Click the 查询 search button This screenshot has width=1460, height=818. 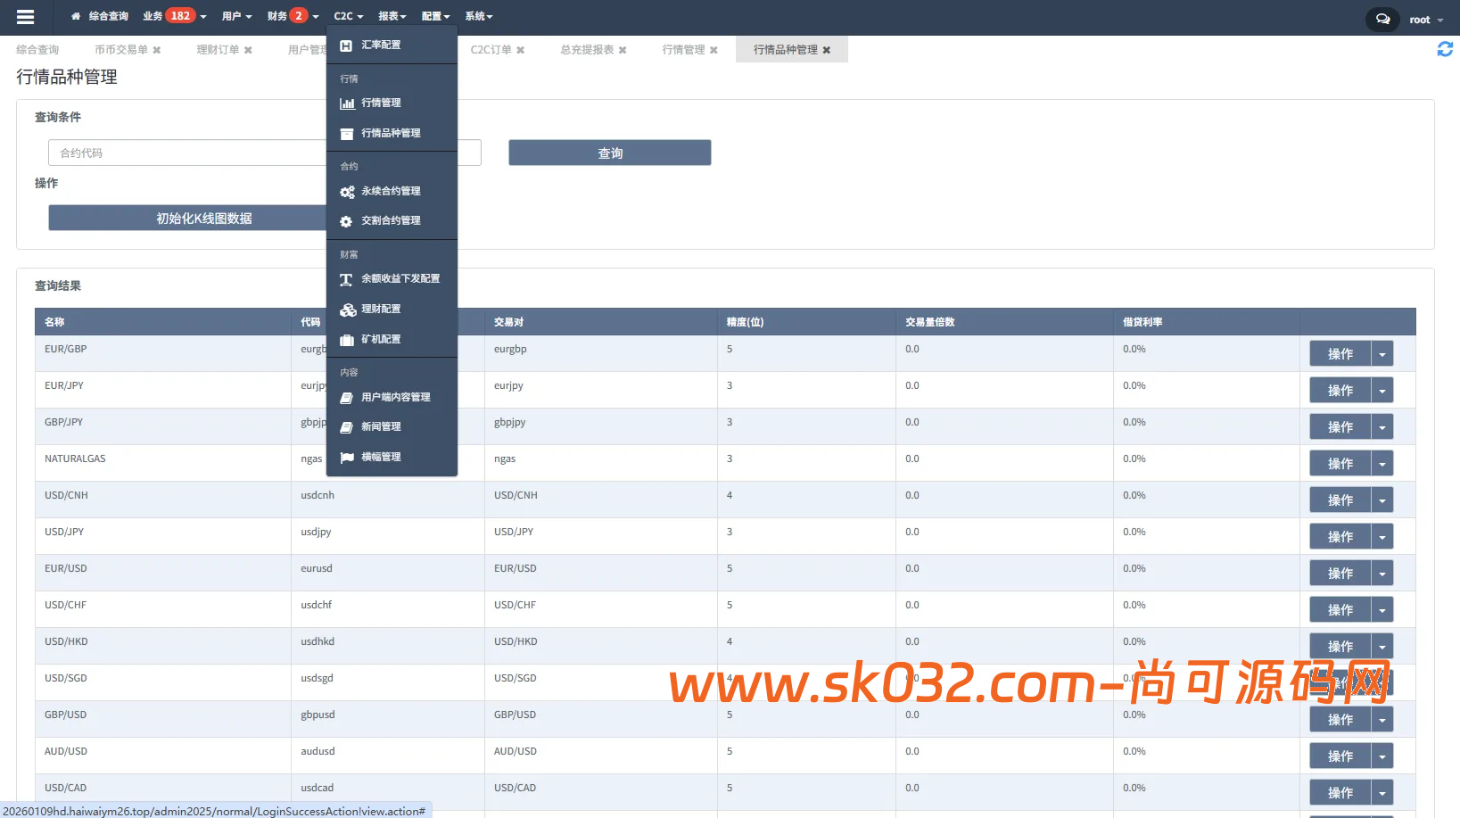(x=609, y=153)
